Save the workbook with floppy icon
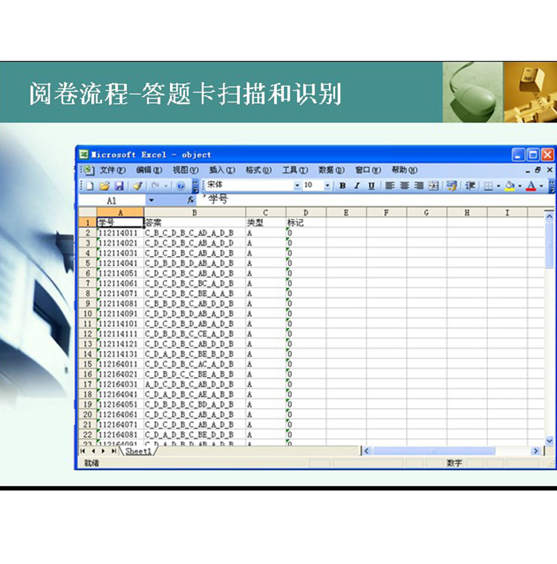 pyautogui.click(x=119, y=186)
